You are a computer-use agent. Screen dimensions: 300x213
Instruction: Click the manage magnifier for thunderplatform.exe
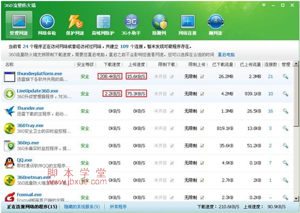click(x=285, y=76)
